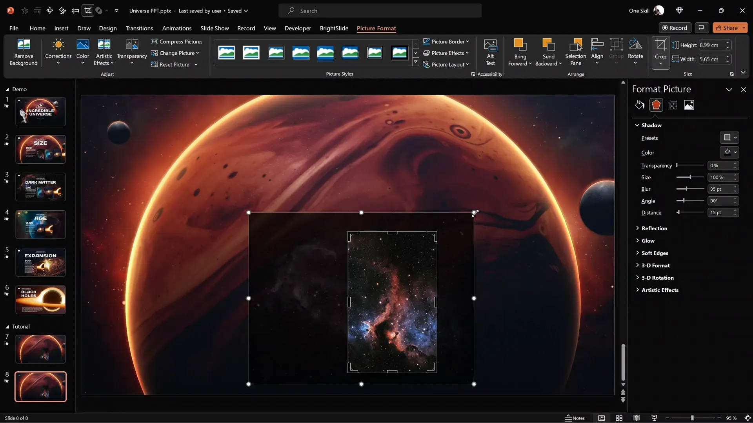Switch to Slide Sorter view
Screen dimensions: 753x423
click(619, 418)
